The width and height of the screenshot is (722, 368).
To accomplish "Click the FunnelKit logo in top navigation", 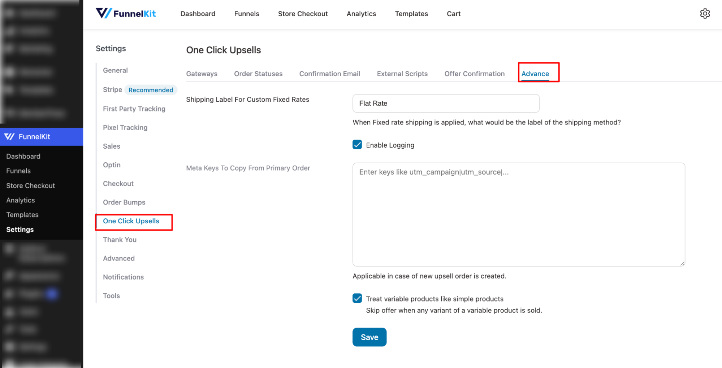I will tap(126, 13).
